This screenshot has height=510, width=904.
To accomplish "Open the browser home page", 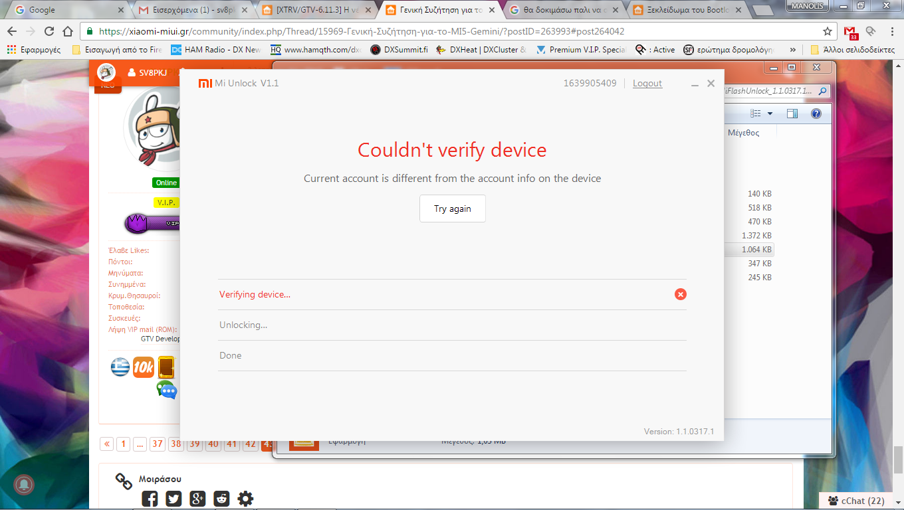I will tap(68, 31).
